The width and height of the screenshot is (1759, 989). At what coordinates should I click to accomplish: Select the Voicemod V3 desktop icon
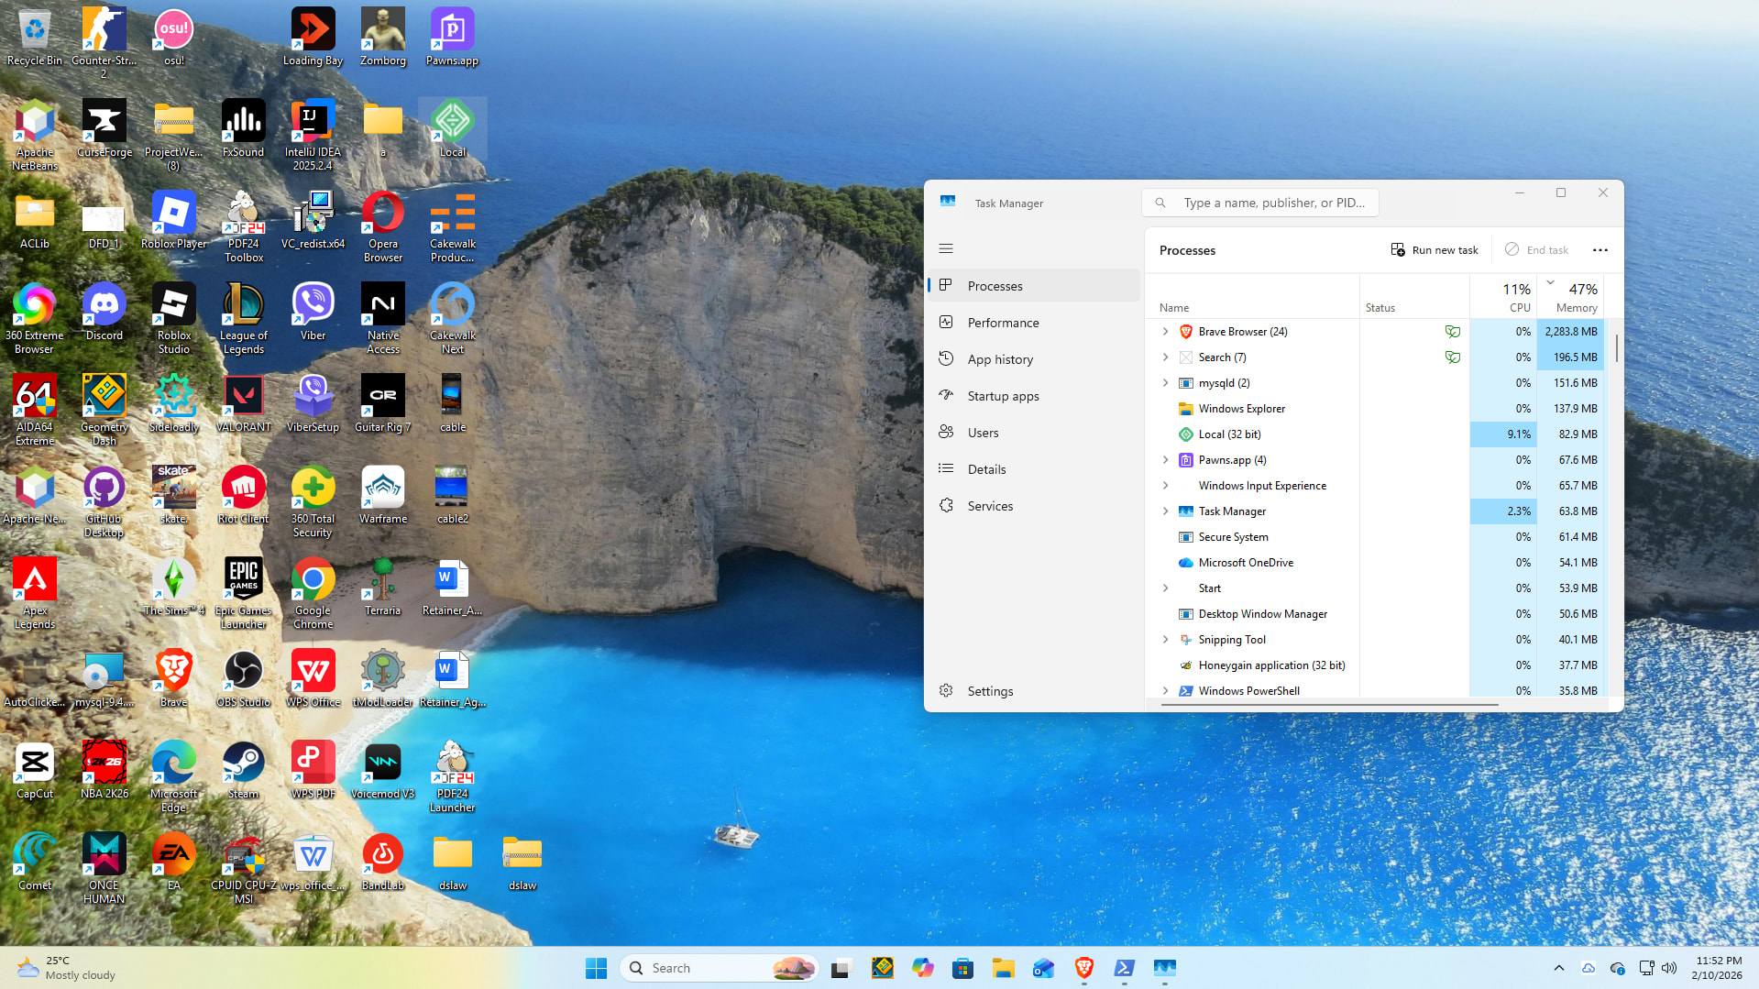pos(382,771)
